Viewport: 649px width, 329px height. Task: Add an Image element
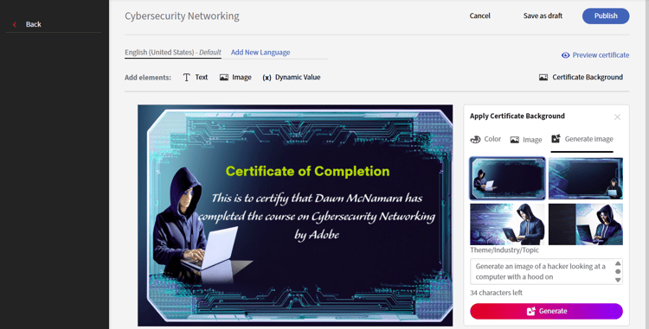tap(241, 77)
